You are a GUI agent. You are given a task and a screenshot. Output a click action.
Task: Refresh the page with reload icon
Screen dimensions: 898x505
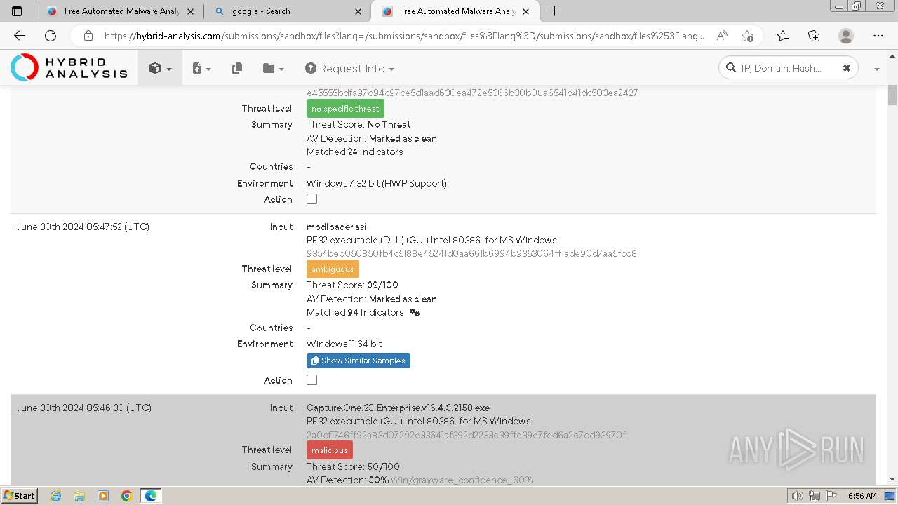tap(51, 36)
